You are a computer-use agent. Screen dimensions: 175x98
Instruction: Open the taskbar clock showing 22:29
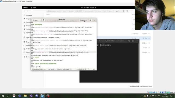coord(165,96)
